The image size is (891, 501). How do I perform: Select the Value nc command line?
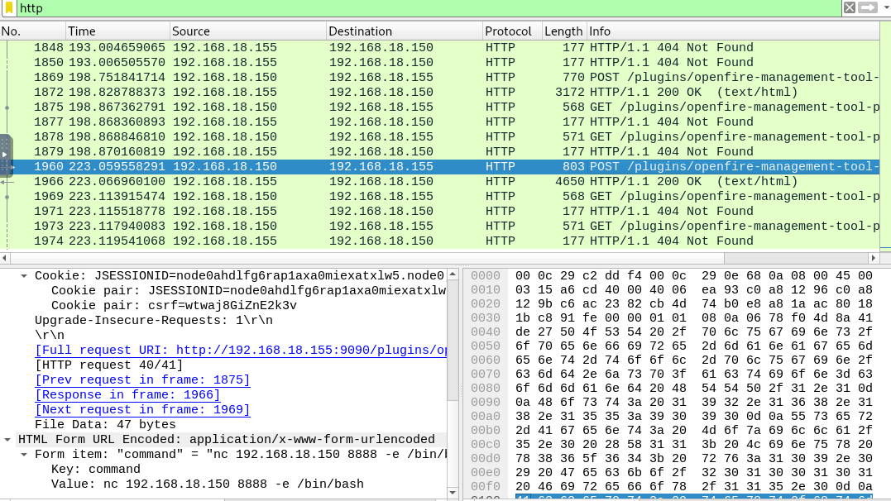click(x=208, y=484)
